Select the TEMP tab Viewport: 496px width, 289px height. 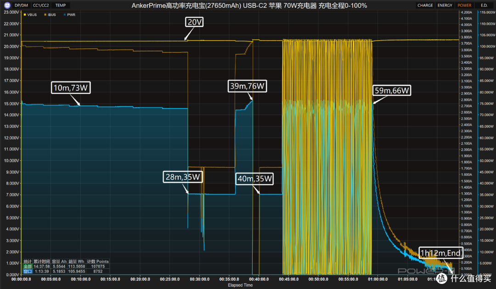(61, 5)
